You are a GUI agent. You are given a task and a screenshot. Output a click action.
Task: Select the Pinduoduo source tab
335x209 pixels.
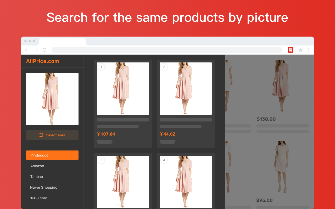click(52, 155)
